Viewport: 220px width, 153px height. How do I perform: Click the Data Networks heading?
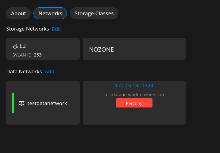click(24, 72)
